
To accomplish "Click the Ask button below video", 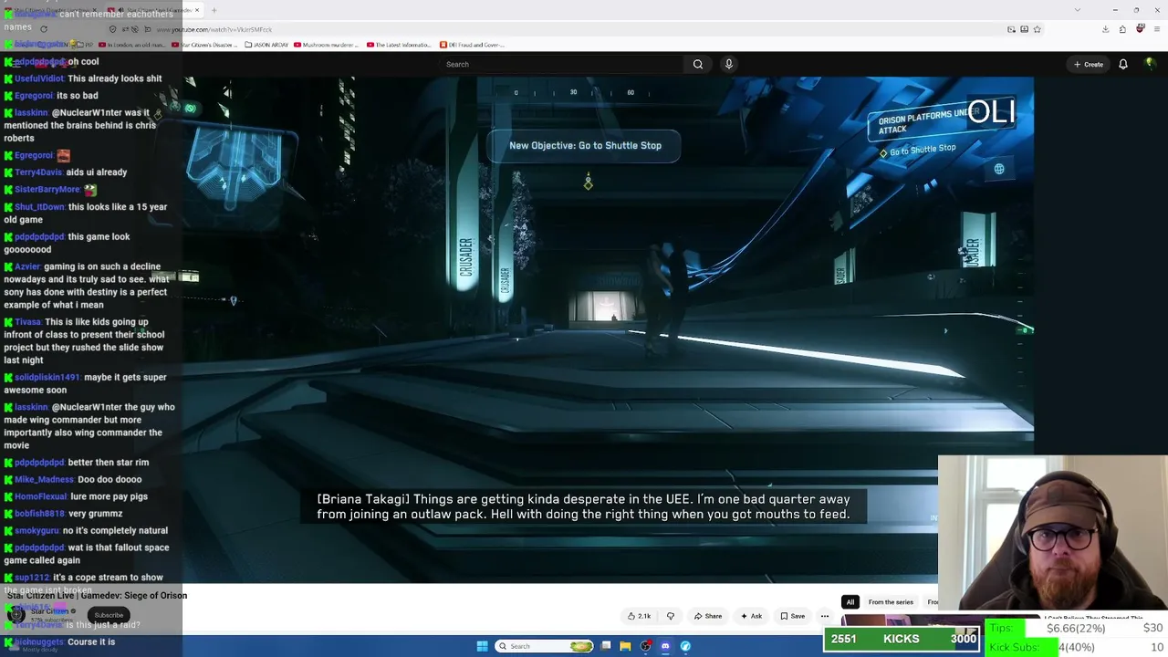I will point(751,616).
